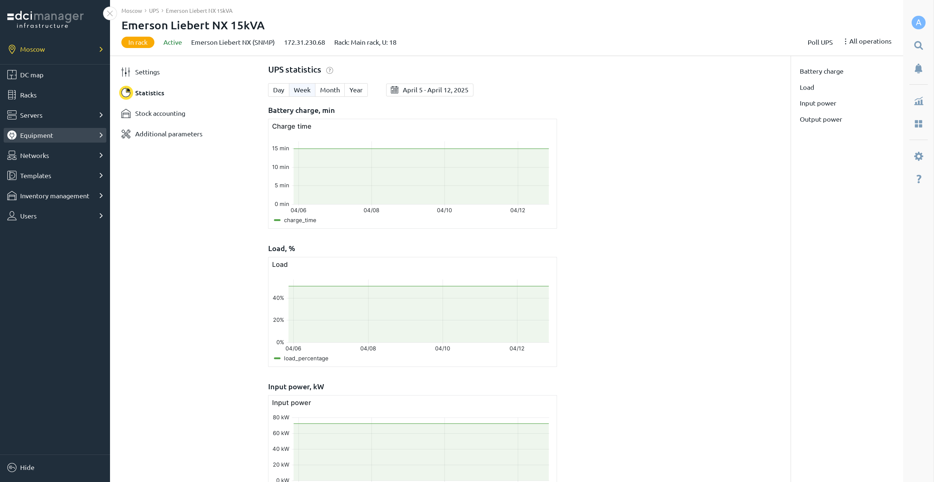934x482 pixels.
Task: Click the UPS statistics info icon
Action: point(329,70)
